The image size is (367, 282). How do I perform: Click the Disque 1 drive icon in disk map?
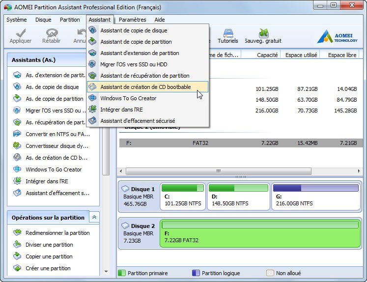(125, 189)
